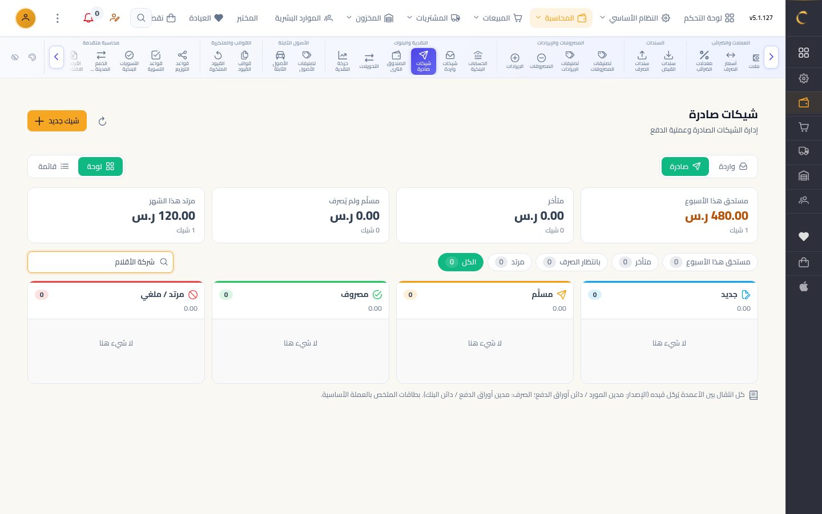Open حركة النقدية cash movement tool
The height and width of the screenshot is (514, 822).
tap(342, 61)
